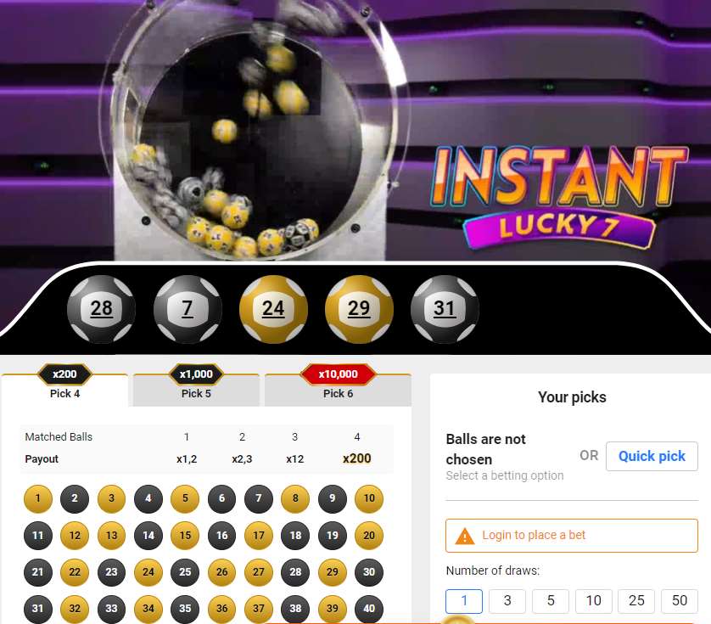711x624 pixels.
Task: Click the drawn gold ball 24
Action: point(273,309)
